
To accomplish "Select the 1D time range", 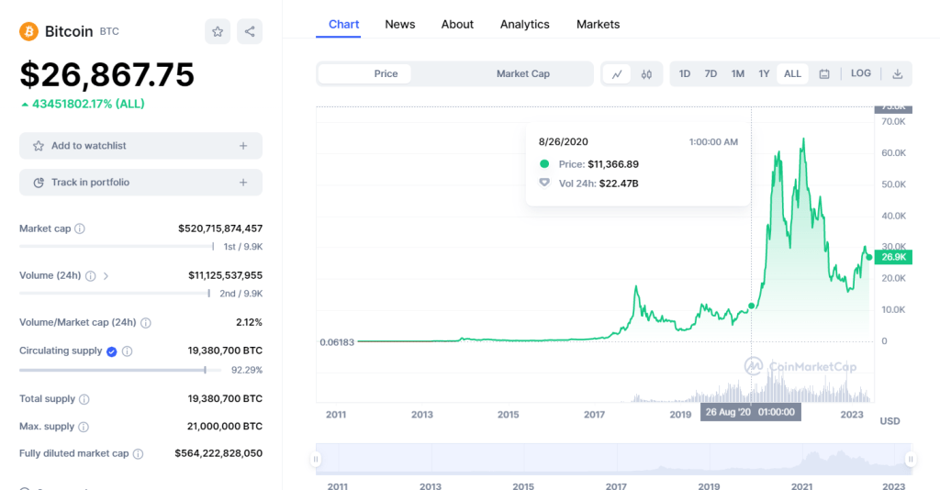I will click(685, 73).
